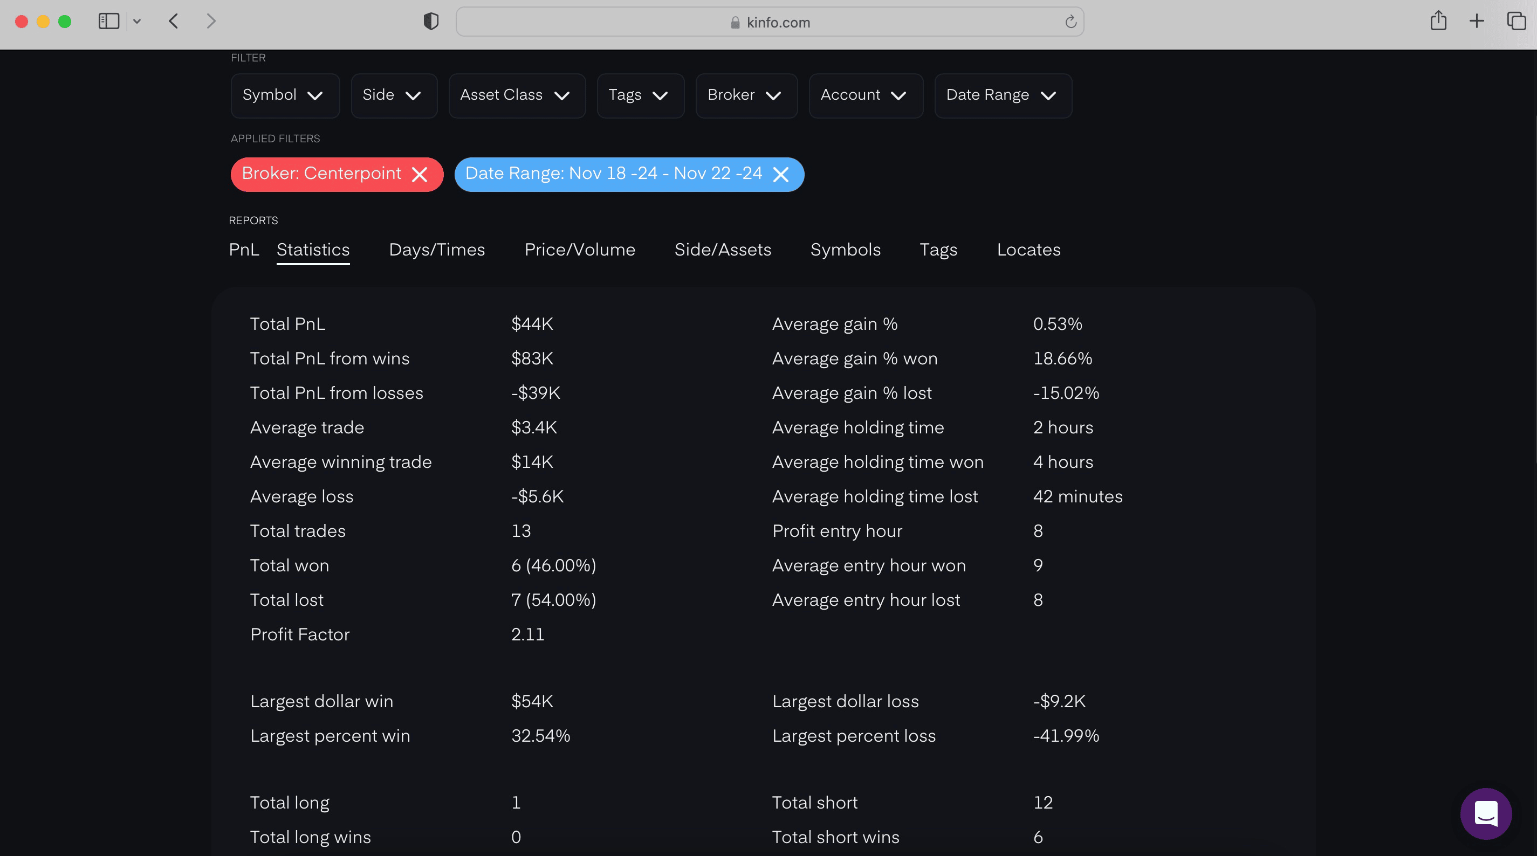This screenshot has height=856, width=1537.
Task: Expand the Date Range dropdown
Action: pyautogui.click(x=1003, y=95)
